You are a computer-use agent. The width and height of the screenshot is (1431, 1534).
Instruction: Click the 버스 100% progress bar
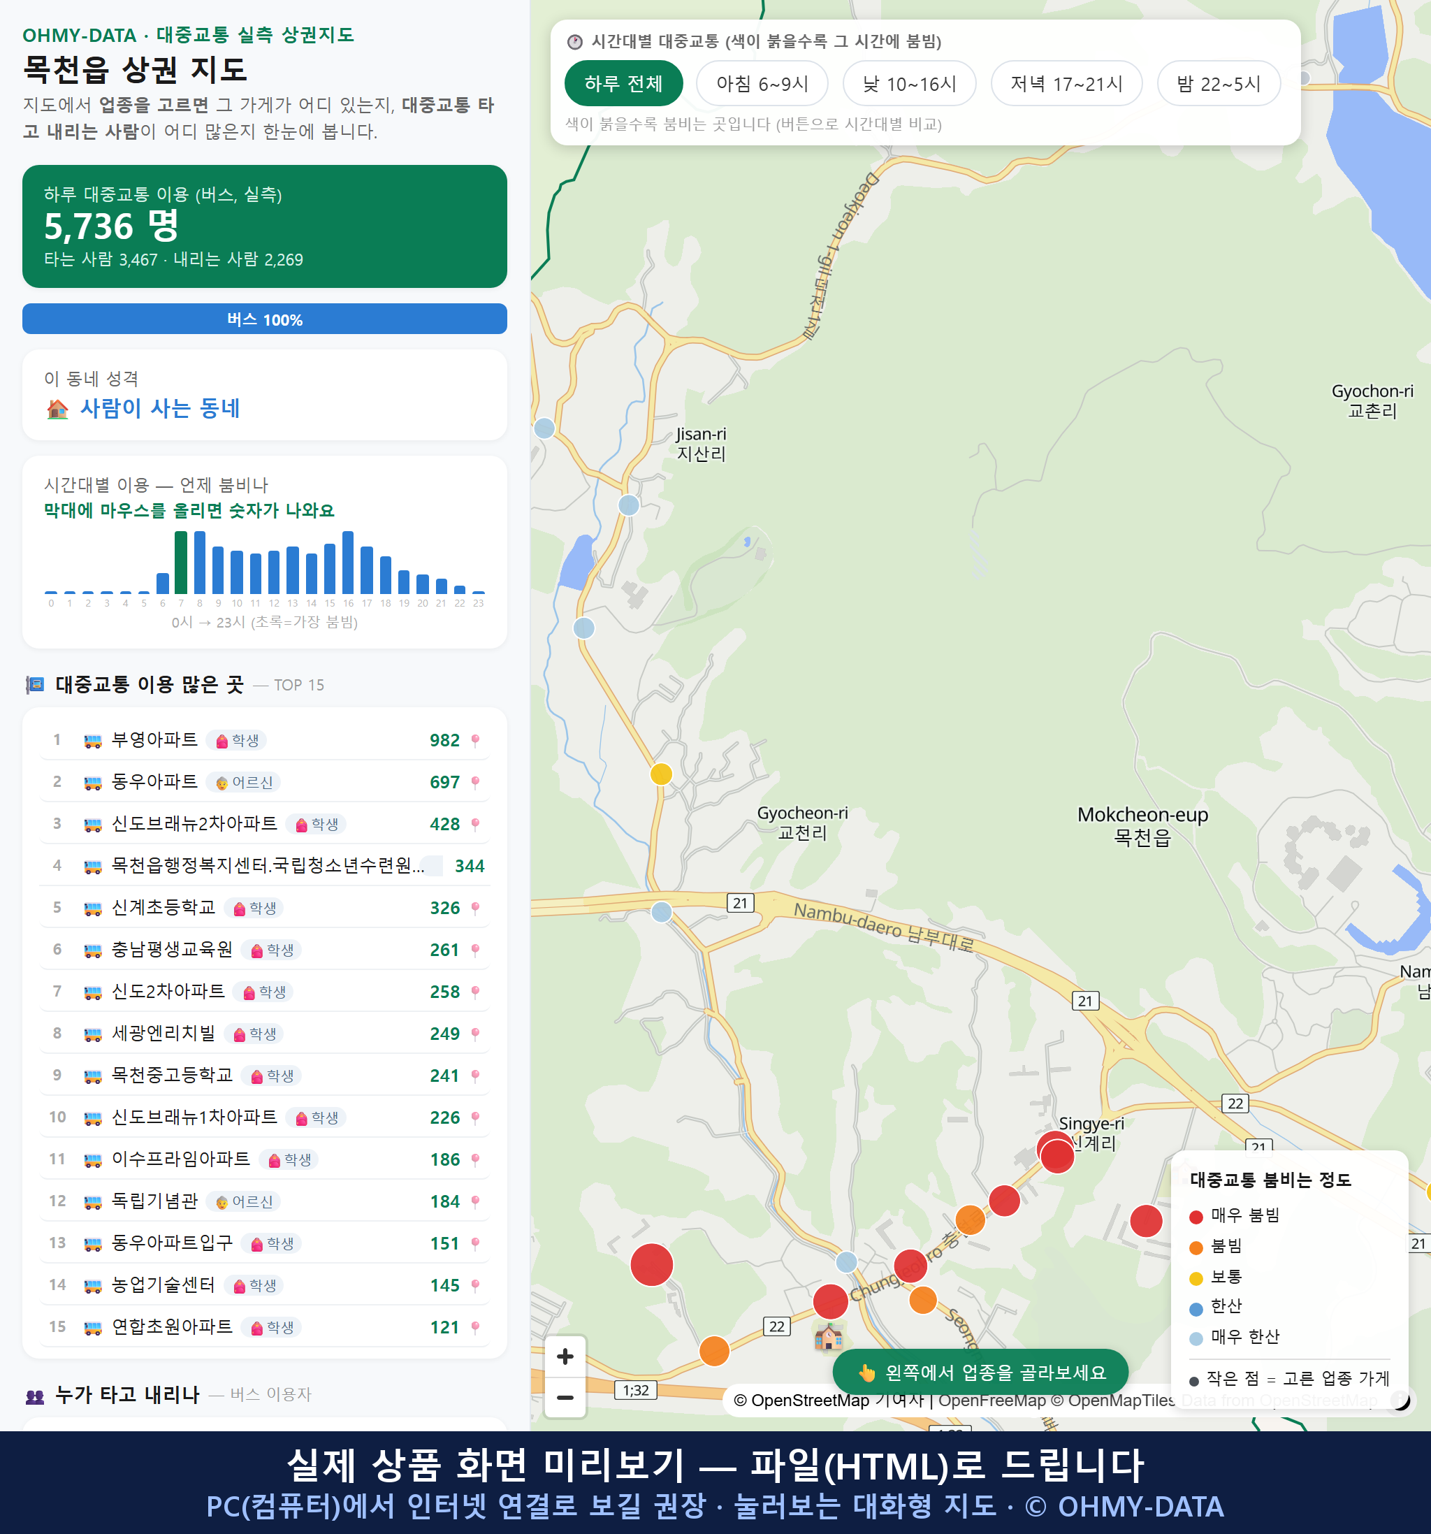coord(265,319)
